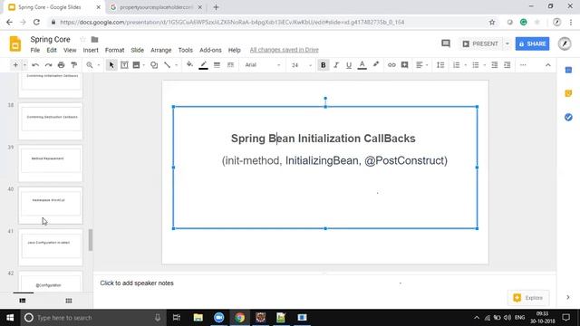Print the presentation using printer icon
The width and height of the screenshot is (580, 326).
pos(61,65)
